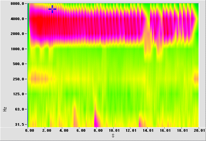Image resolution: width=206 pixels, height=141 pixels.
Task: Click the 8.00 time tick label
Action: click(x=98, y=131)
